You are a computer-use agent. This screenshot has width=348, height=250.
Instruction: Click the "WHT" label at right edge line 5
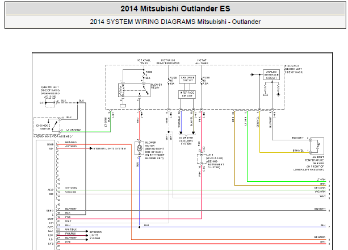[x=322, y=196]
